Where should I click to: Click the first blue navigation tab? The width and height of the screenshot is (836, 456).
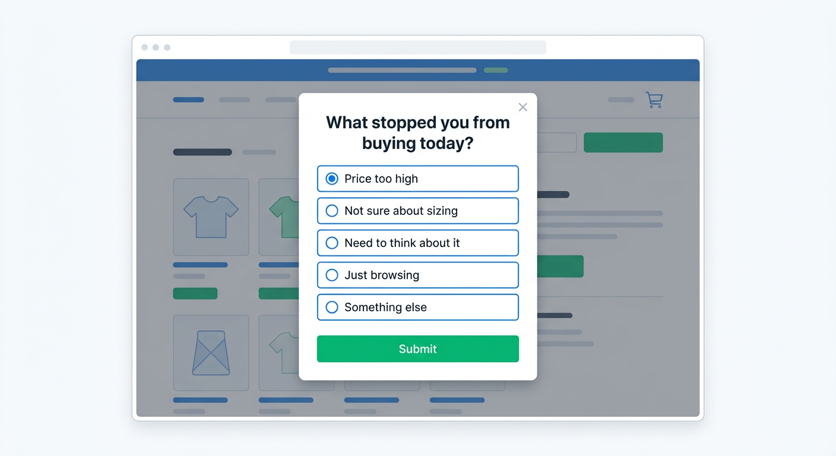(188, 100)
